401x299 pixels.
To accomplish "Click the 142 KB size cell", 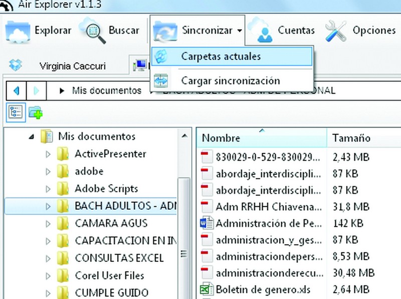I will click(x=348, y=223).
